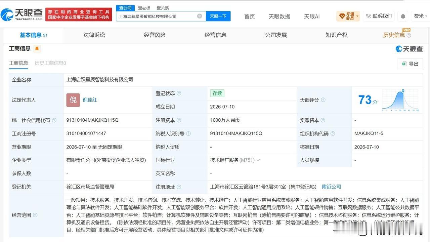
Task: Click the 倪 avatar of the legal representative
Action: [x=73, y=100]
